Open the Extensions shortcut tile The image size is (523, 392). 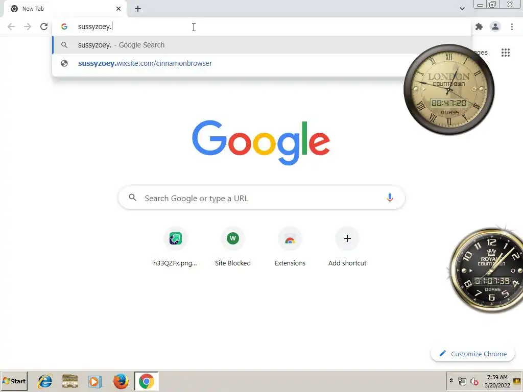tap(290, 247)
